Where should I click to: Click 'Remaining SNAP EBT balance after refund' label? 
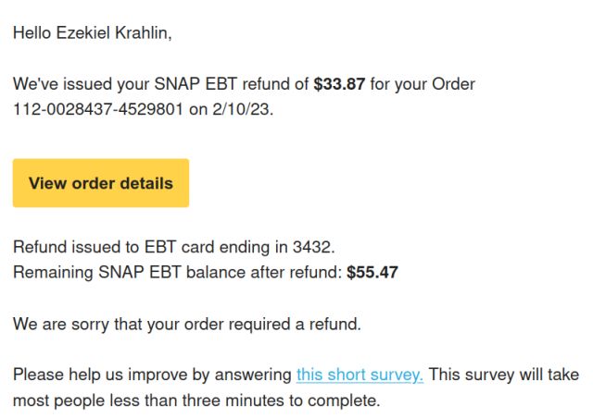177,272
